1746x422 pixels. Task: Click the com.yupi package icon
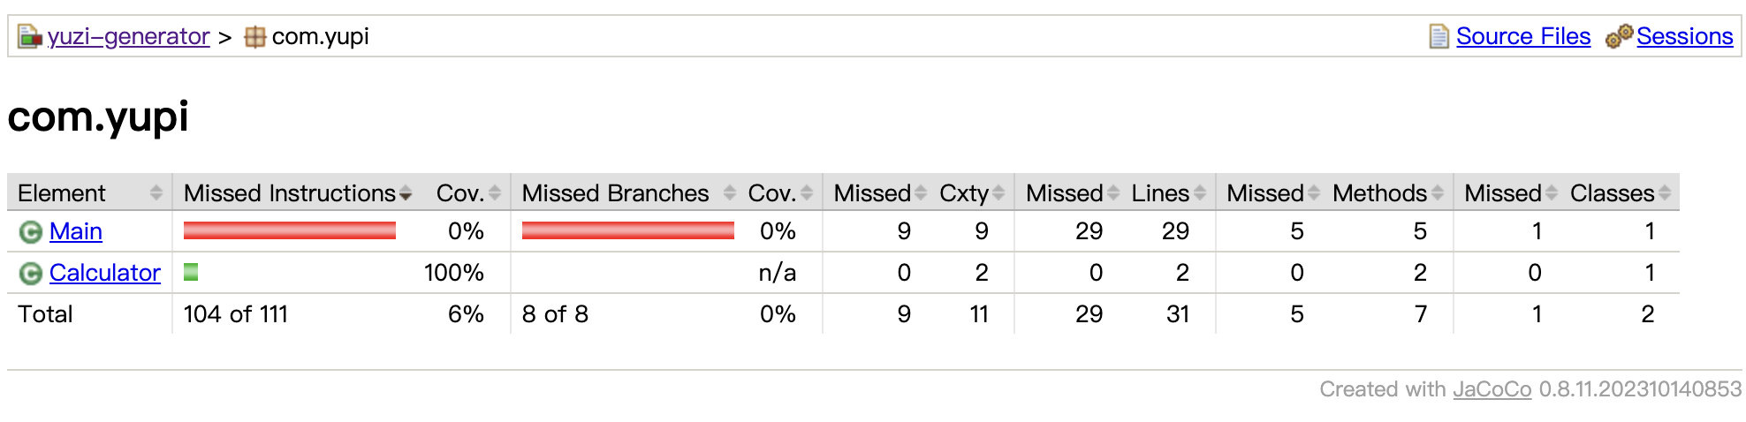[255, 37]
